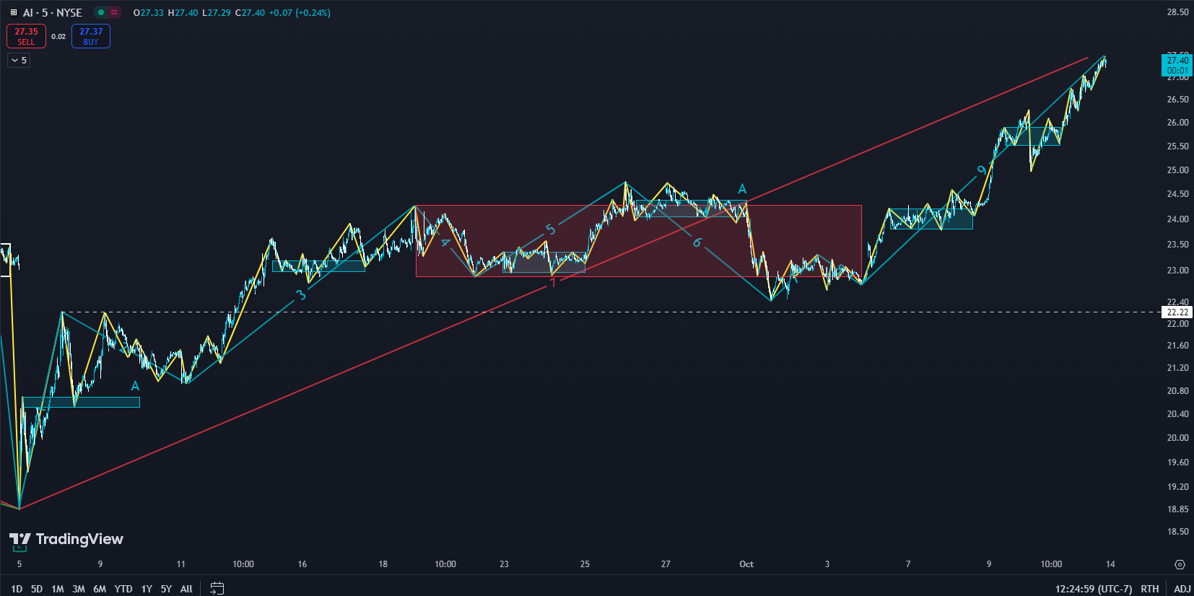Click the Oct label on time axis

tap(746, 564)
